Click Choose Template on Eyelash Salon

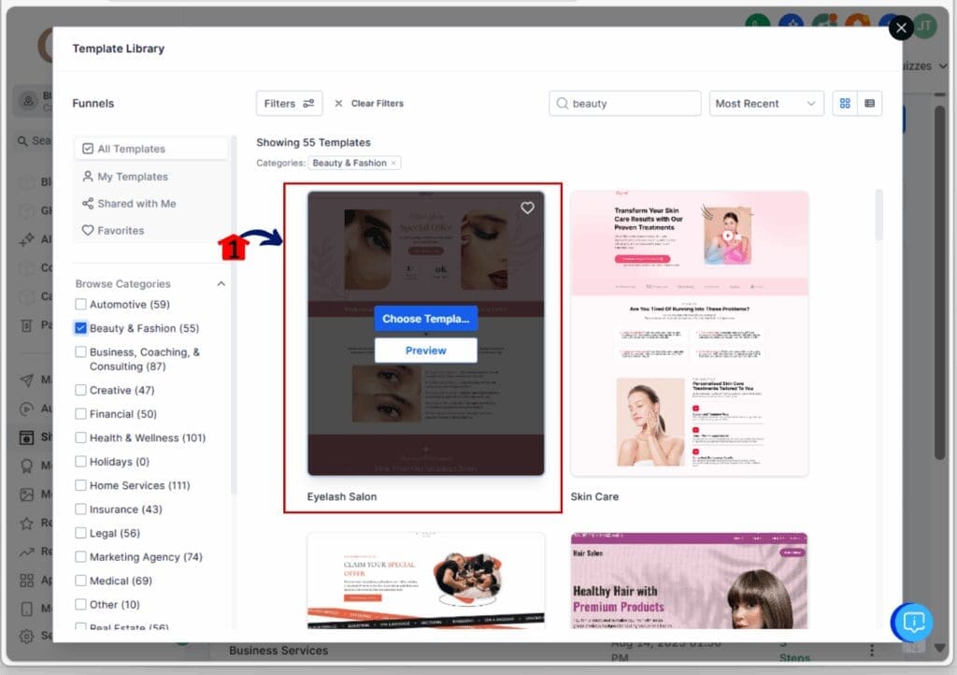(x=425, y=319)
